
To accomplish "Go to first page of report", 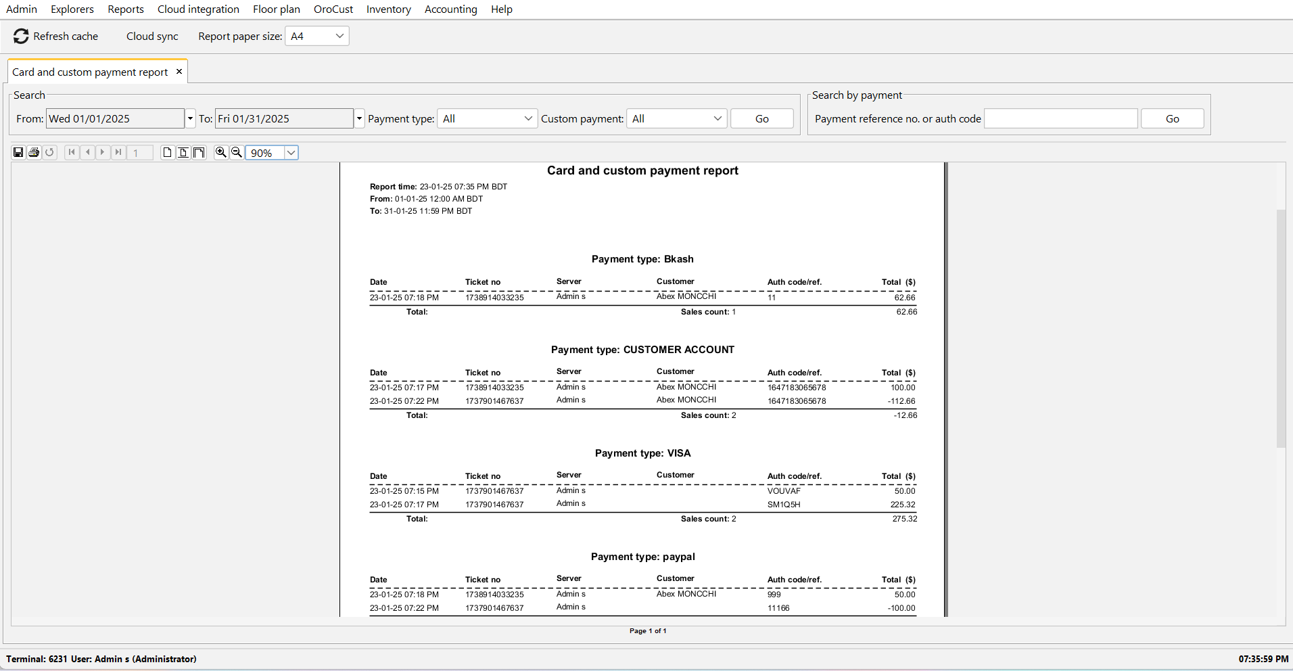I will click(72, 152).
